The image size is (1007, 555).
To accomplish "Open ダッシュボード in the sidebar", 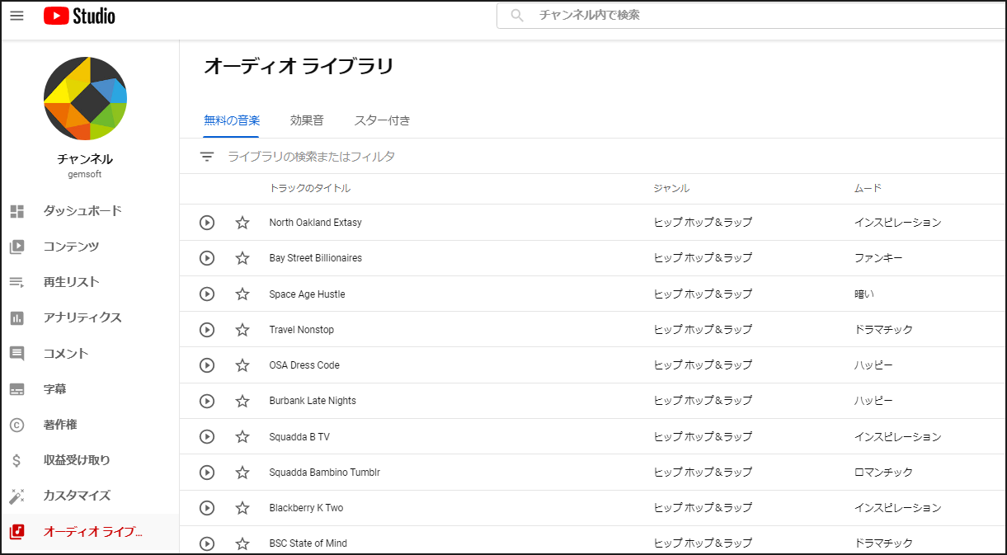I will point(82,211).
